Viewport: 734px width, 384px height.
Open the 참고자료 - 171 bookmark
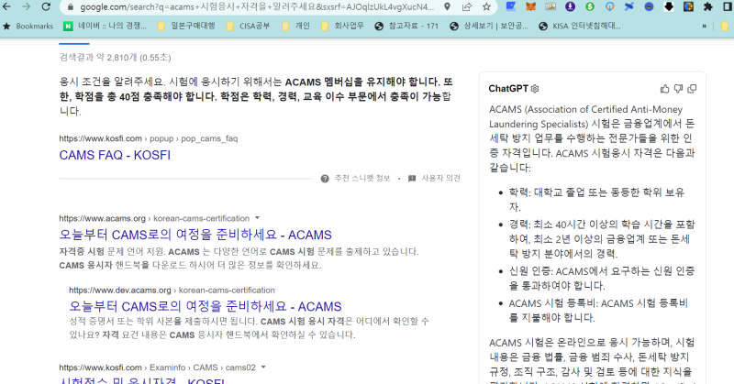coord(406,27)
